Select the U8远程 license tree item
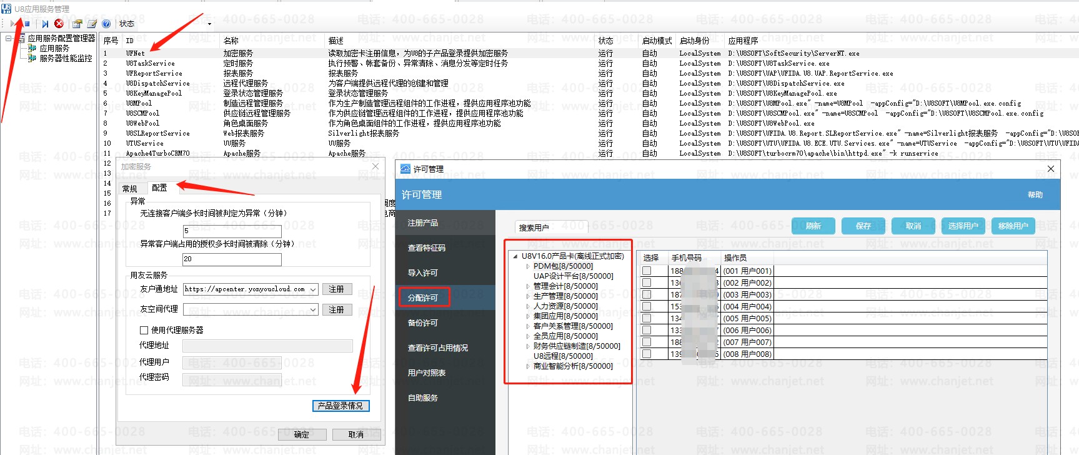 tap(563, 356)
